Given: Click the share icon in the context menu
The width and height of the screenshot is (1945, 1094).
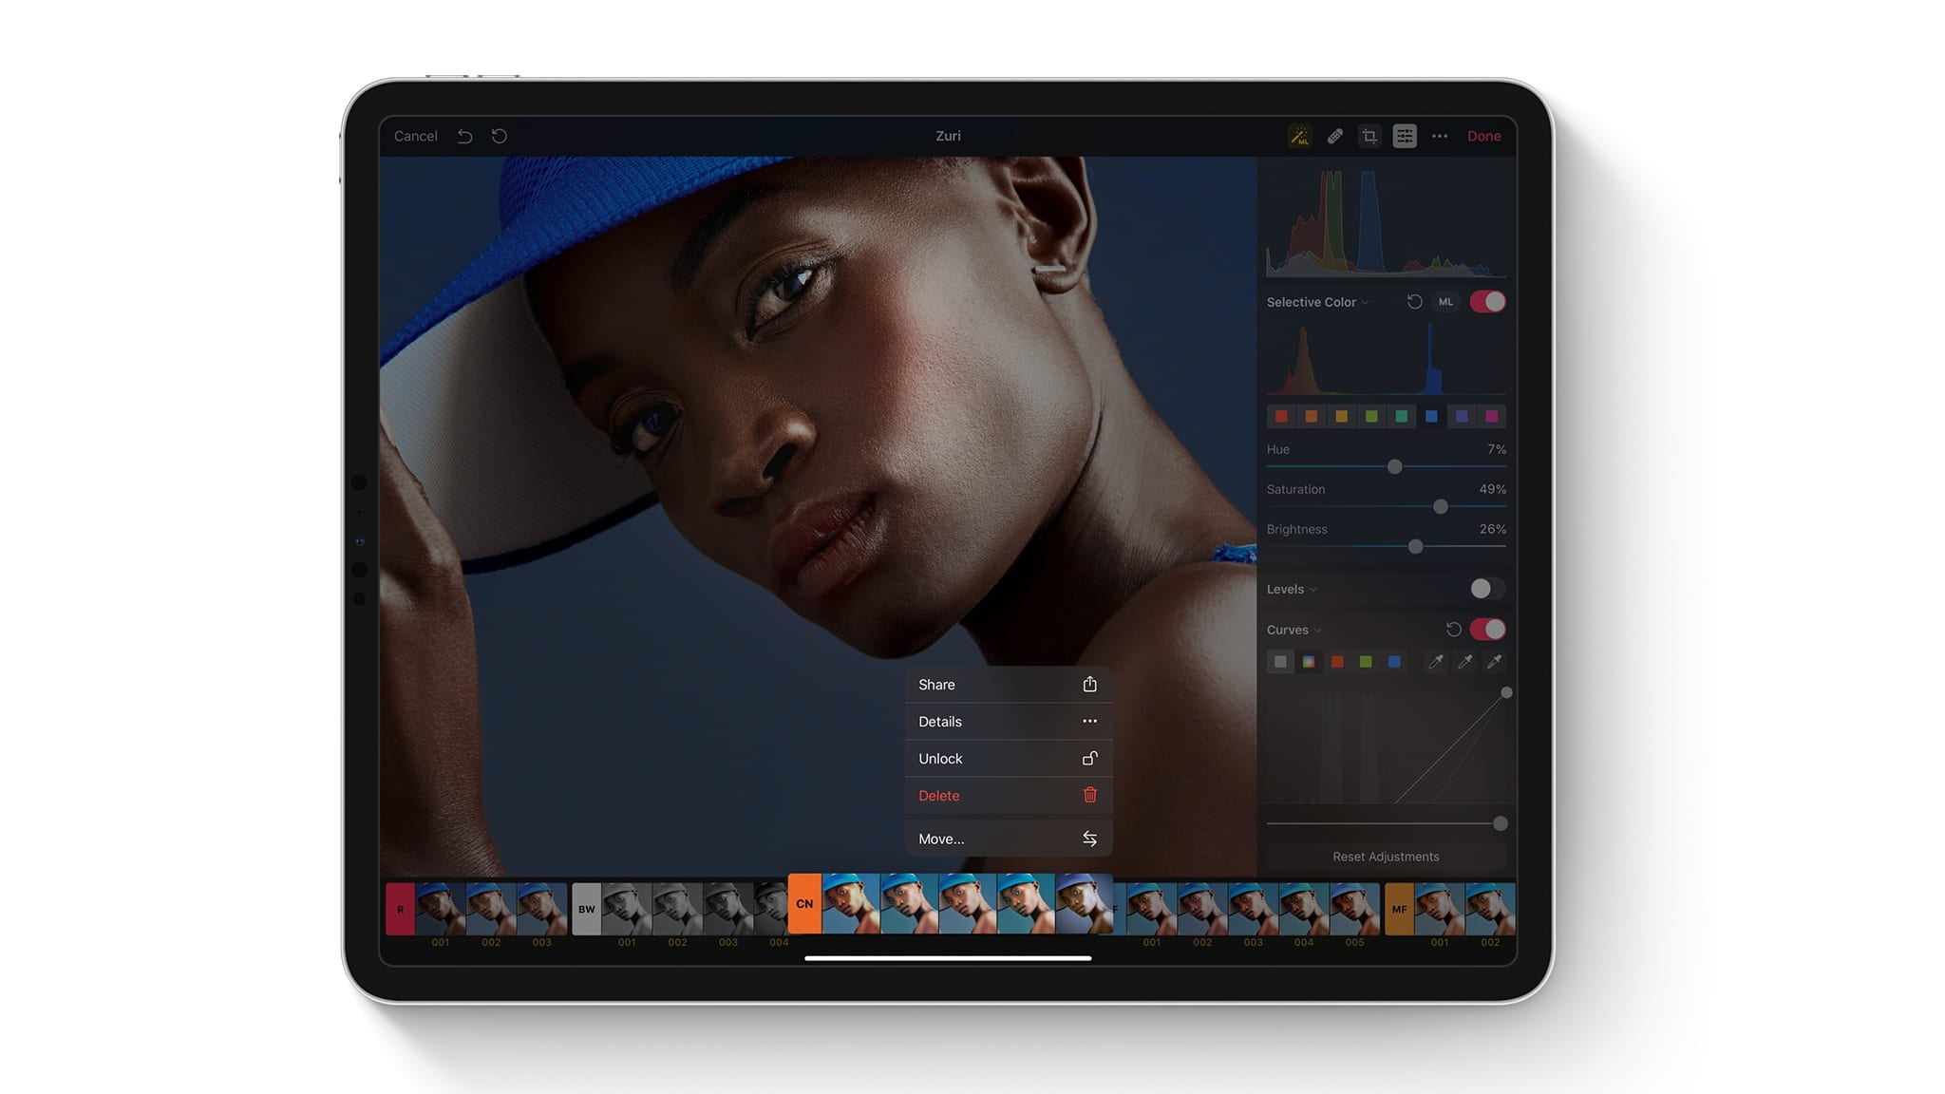Looking at the screenshot, I should pyautogui.click(x=1089, y=684).
